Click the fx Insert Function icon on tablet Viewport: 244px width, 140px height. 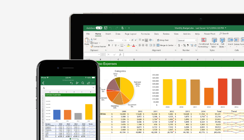(x=120, y=54)
